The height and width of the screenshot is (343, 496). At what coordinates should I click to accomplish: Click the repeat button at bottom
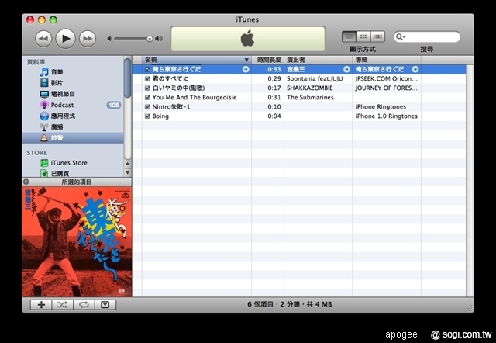[x=83, y=305]
